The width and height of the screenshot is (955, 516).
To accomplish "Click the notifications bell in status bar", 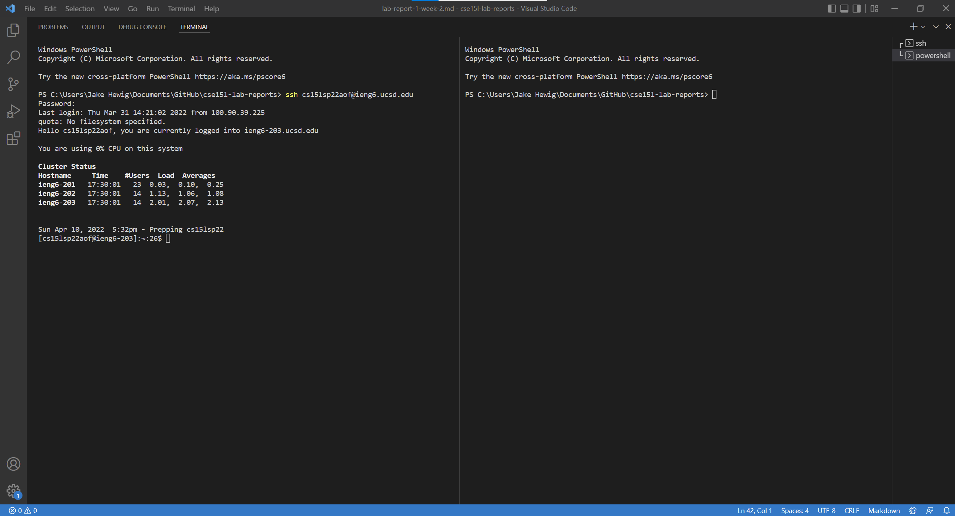I will click(x=946, y=510).
